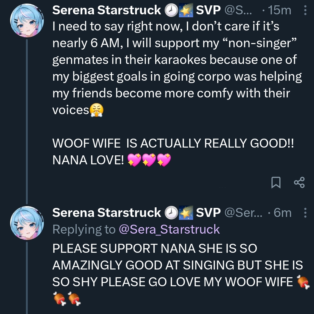The height and width of the screenshot is (314, 314).
Task: Bookmark the tweet posted 15m ago
Action: click(276, 183)
